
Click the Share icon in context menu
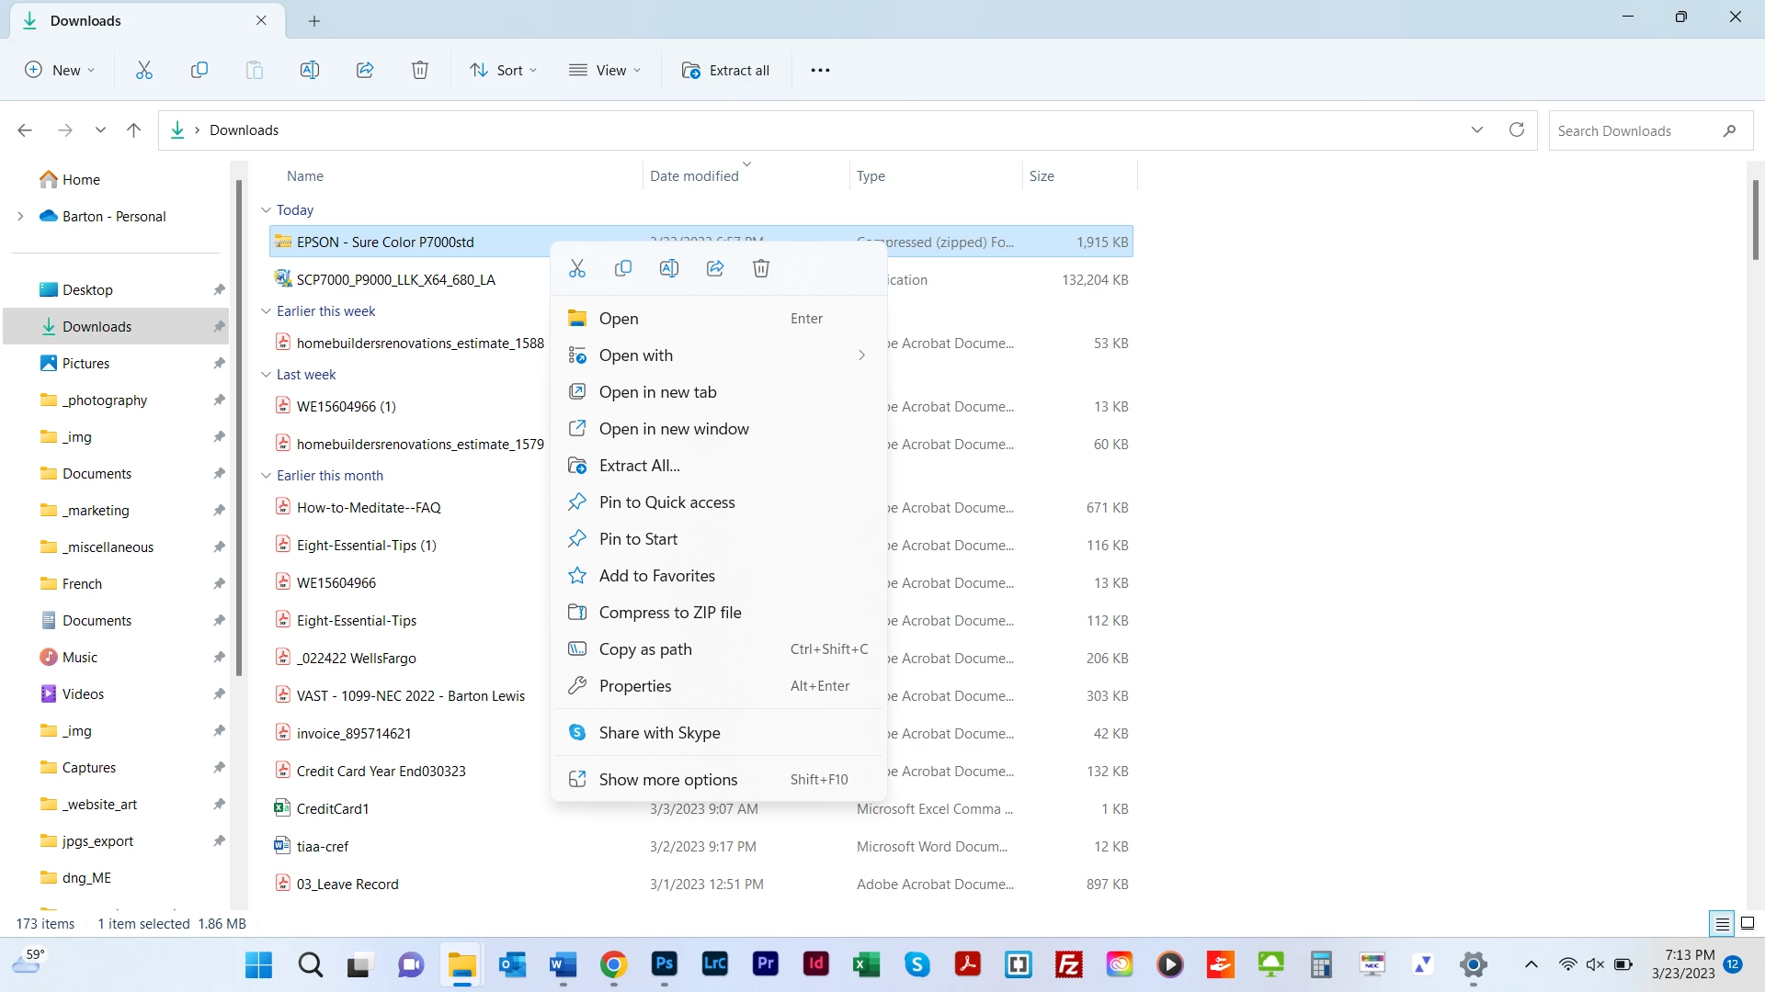715,268
